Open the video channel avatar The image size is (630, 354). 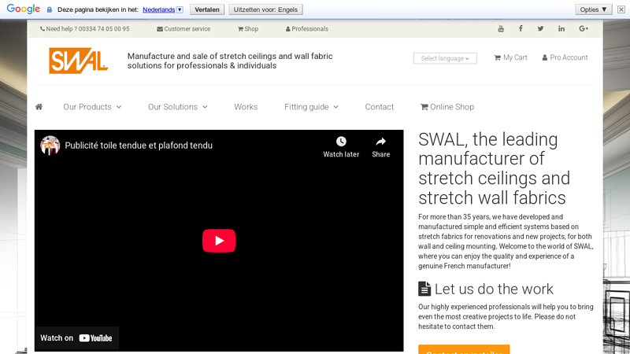point(50,146)
